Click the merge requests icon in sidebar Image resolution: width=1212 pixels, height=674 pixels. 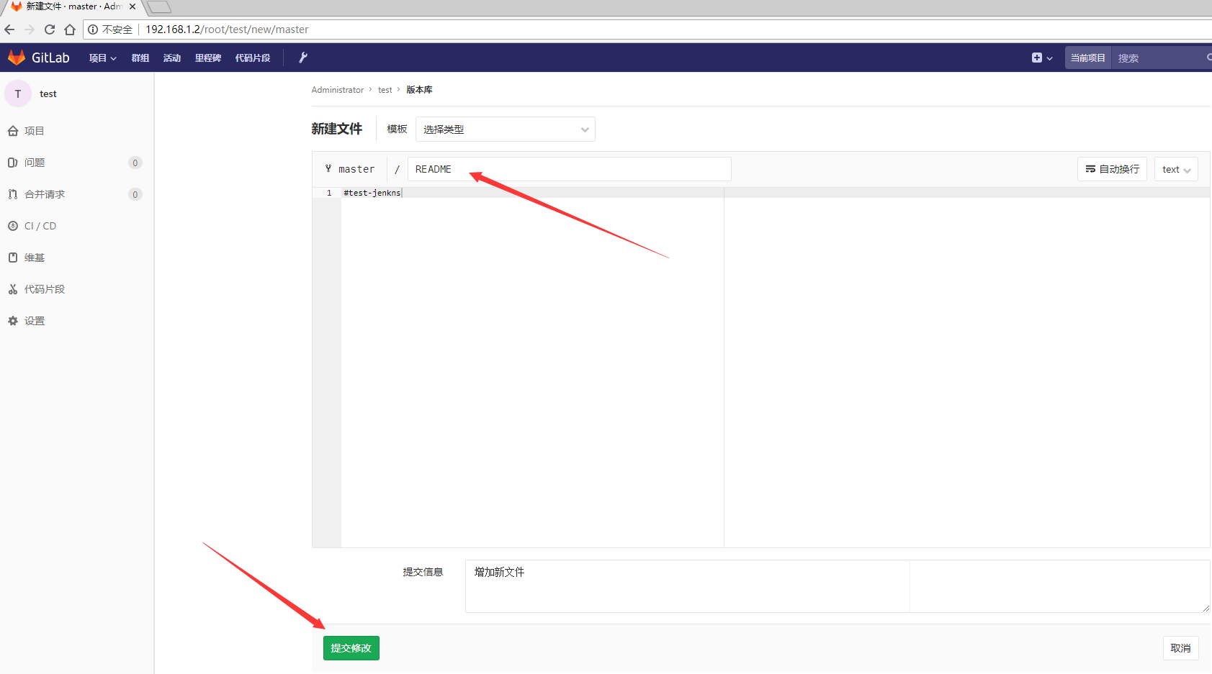(x=13, y=194)
